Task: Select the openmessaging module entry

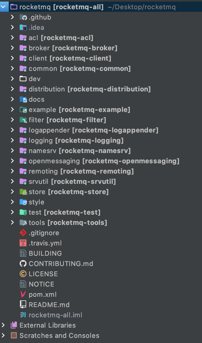Action: click(101, 161)
